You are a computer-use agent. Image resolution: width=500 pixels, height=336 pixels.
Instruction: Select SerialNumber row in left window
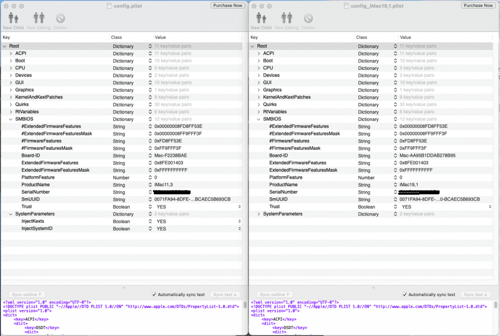(x=121, y=192)
